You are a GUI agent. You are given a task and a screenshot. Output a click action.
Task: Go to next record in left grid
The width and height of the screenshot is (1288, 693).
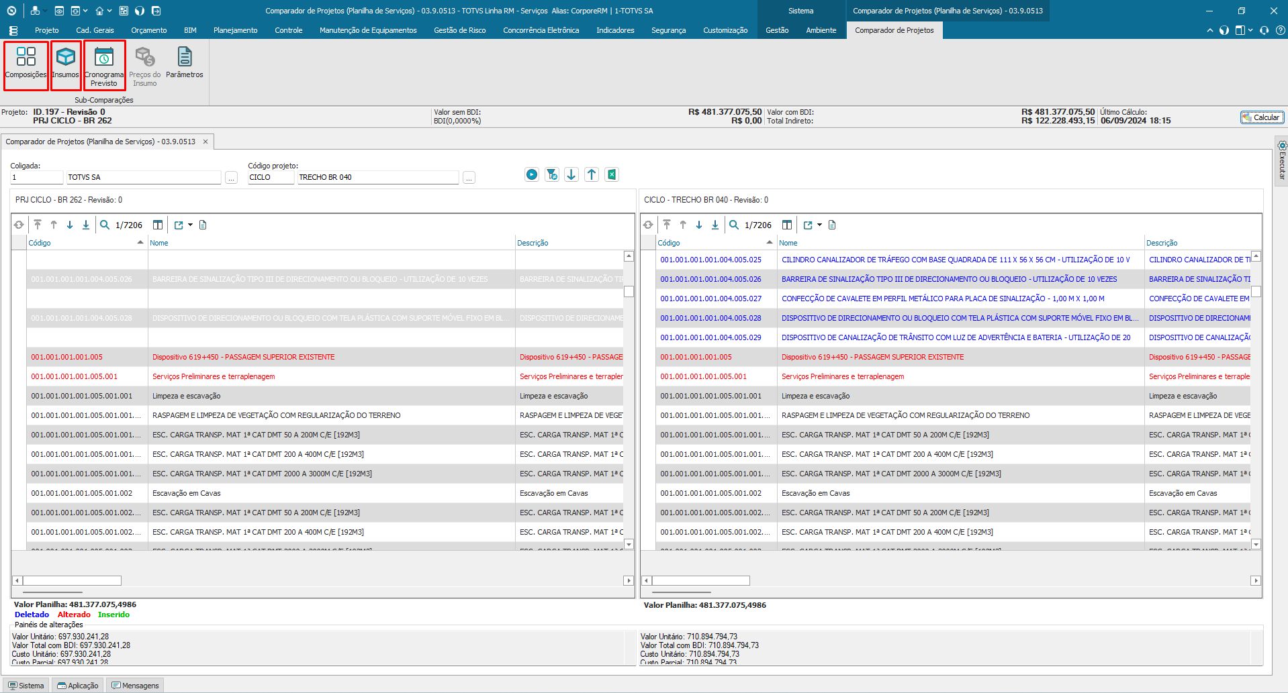click(70, 225)
